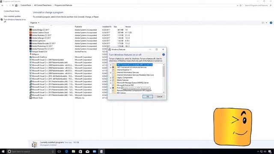
Task: Expand the .NET Framework 3.5 tree node
Action: (110, 65)
